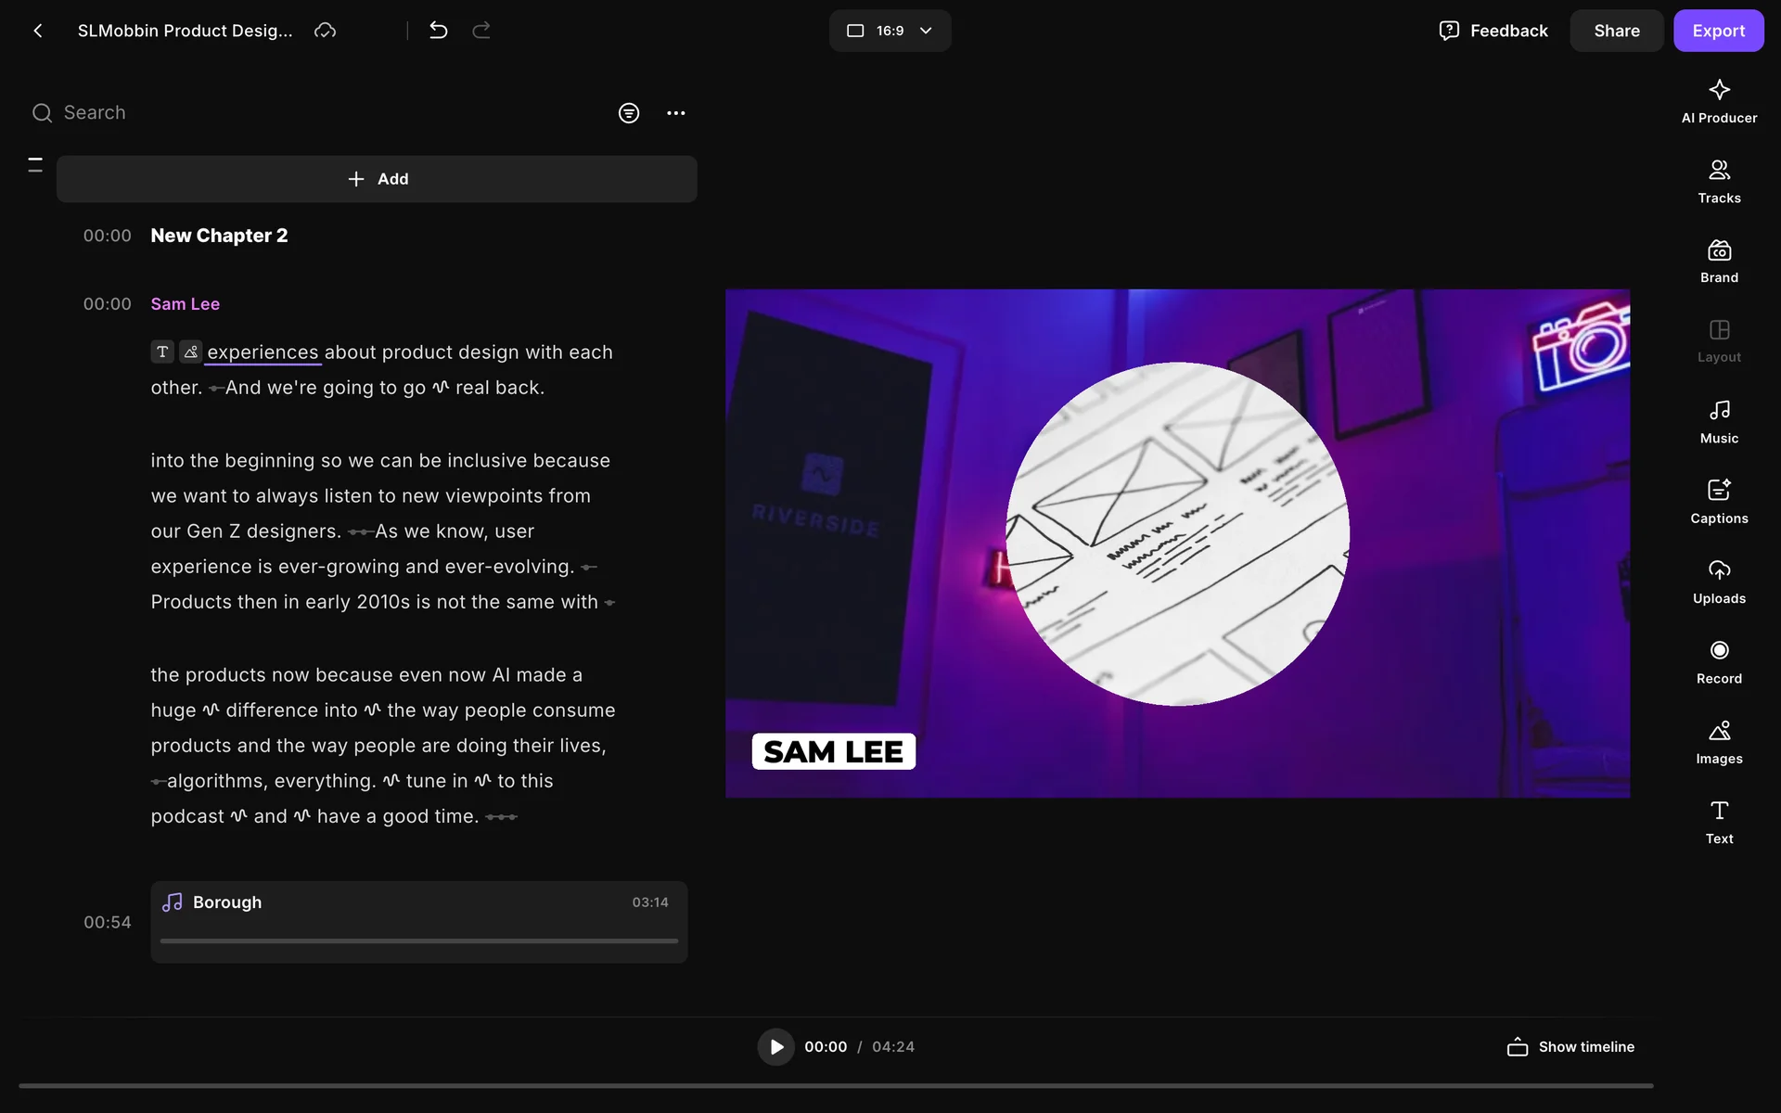This screenshot has height=1113, width=1781.
Task: Click the Sam Lee speaker name
Action: [185, 304]
